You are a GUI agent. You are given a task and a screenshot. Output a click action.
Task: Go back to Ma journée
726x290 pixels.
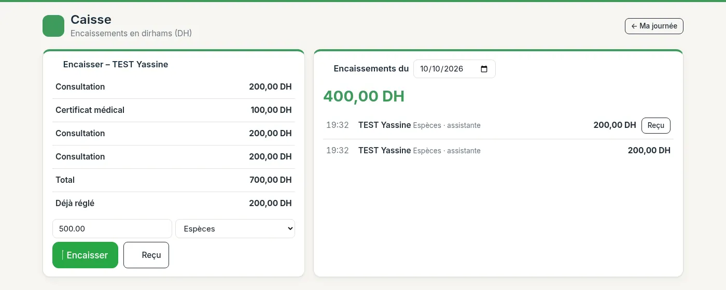tap(654, 26)
